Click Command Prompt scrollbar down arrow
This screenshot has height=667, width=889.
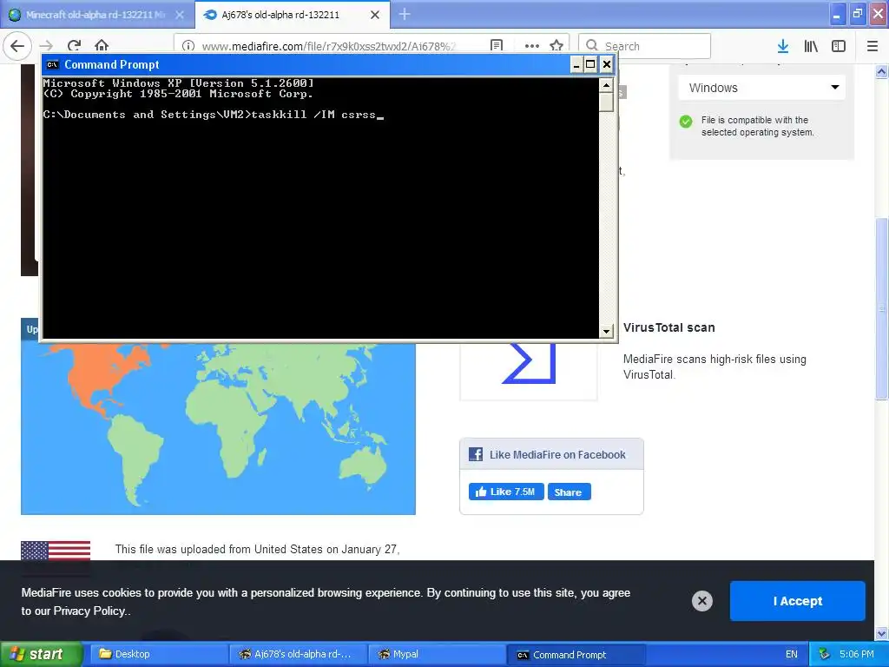pyautogui.click(x=606, y=331)
